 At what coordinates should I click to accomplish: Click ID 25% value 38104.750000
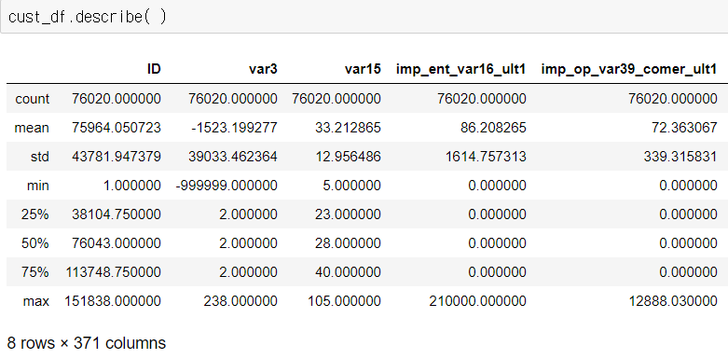pos(117,214)
